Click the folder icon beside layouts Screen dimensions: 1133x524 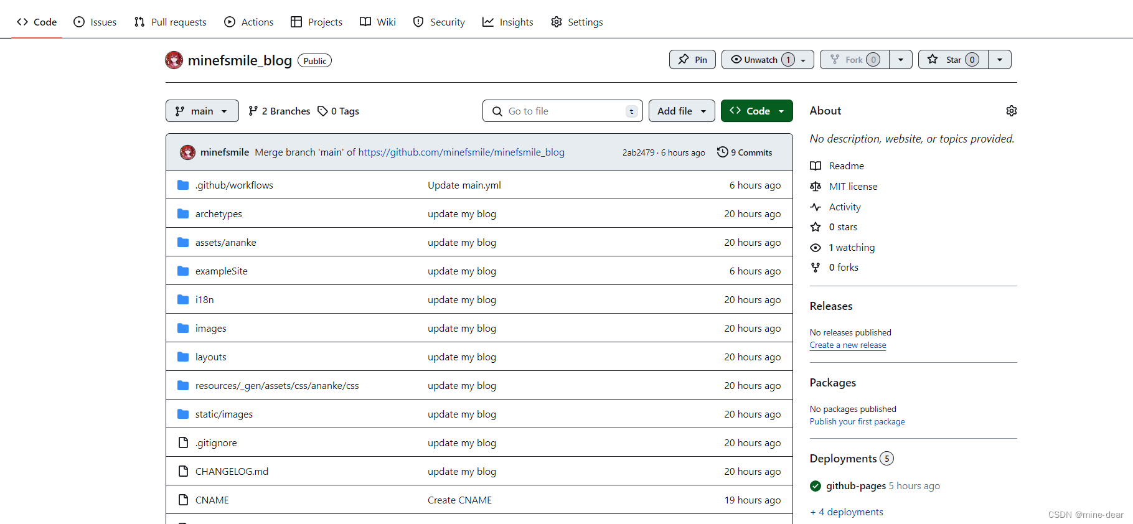tap(183, 357)
